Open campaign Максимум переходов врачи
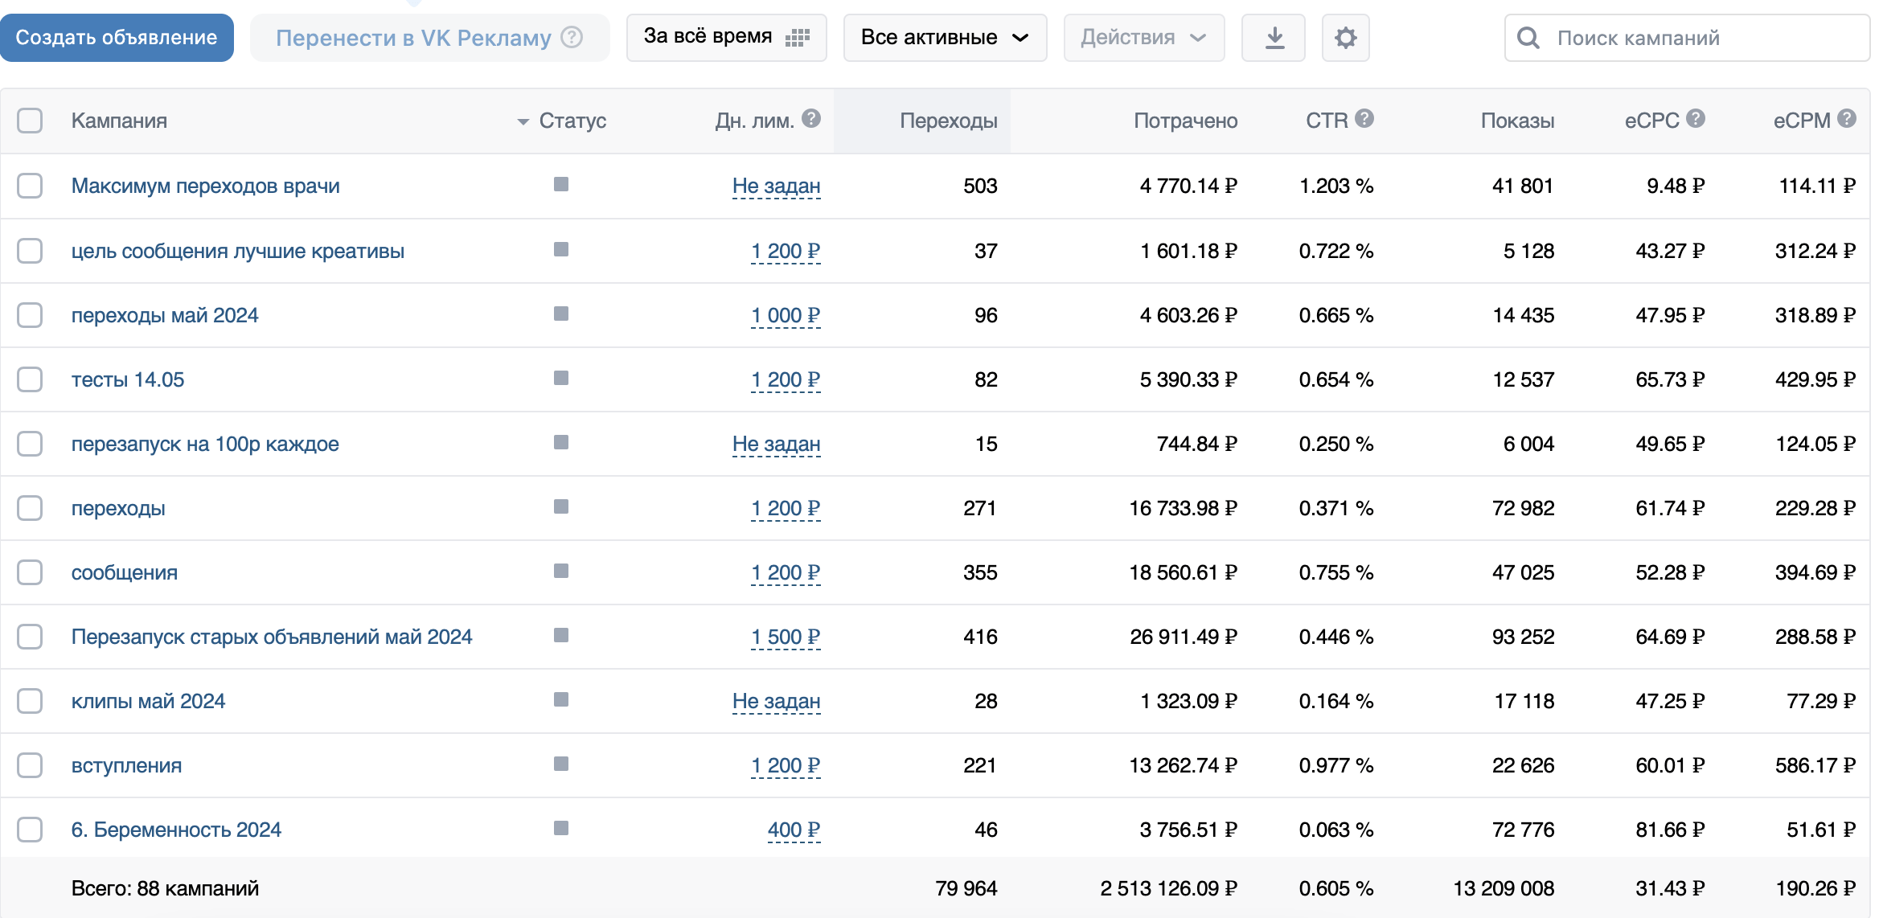 [205, 186]
